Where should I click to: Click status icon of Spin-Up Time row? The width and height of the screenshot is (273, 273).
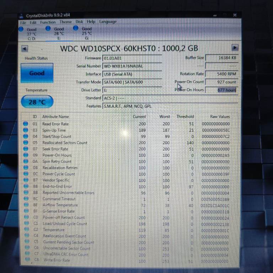26,130
